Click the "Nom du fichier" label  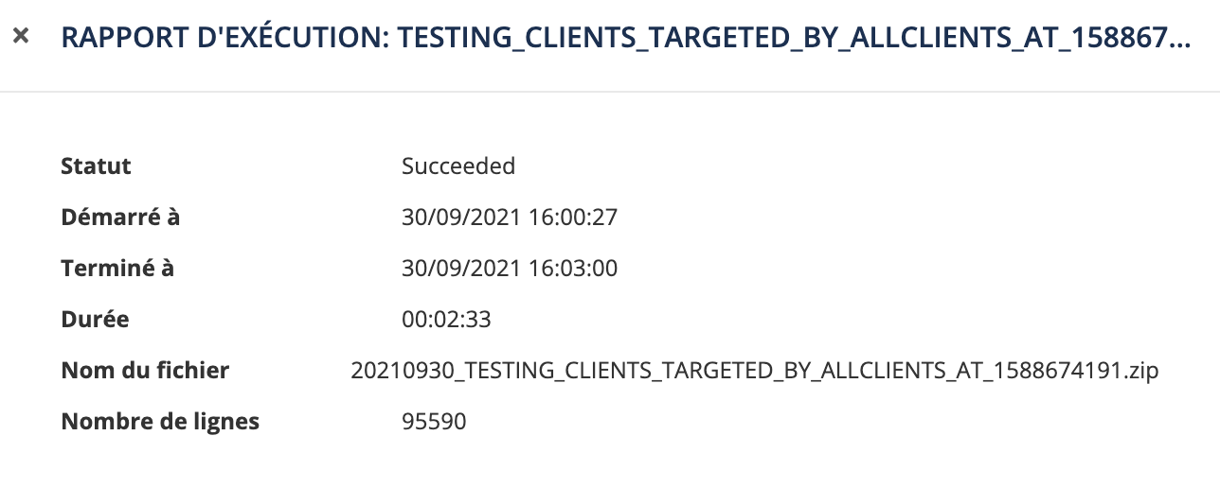tap(145, 371)
